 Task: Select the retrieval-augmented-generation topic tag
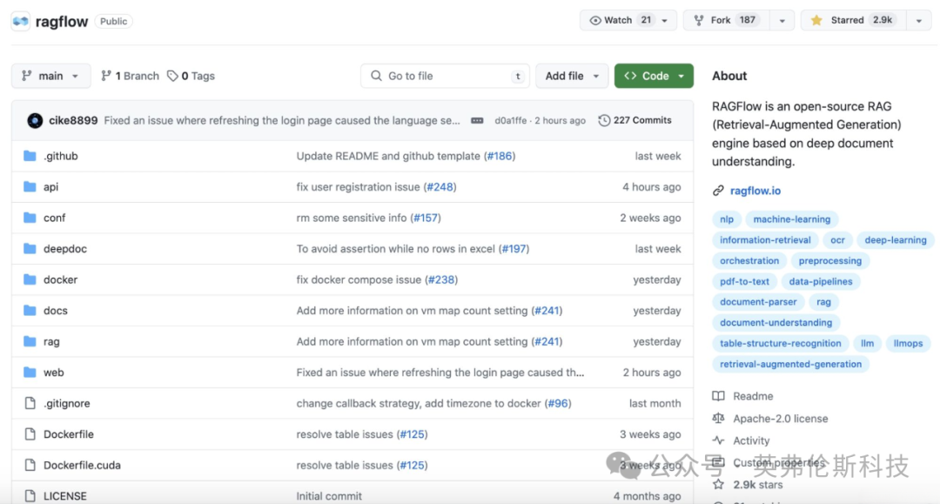[790, 364]
